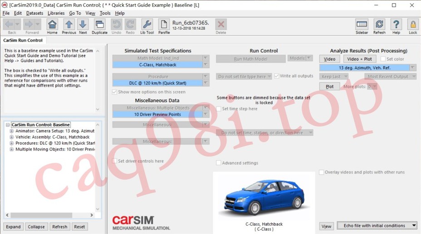Open the Datasets menu
The height and width of the screenshot is (234, 421).
pos(34,13)
